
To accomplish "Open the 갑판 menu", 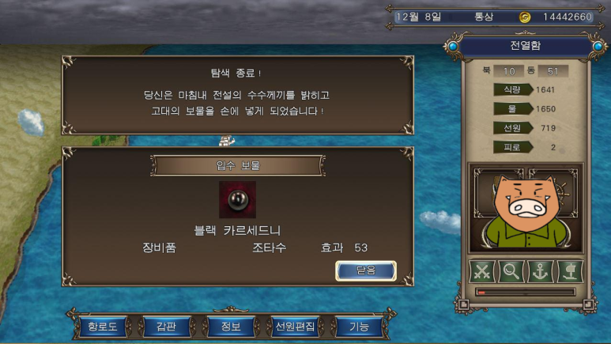I will [x=167, y=327].
